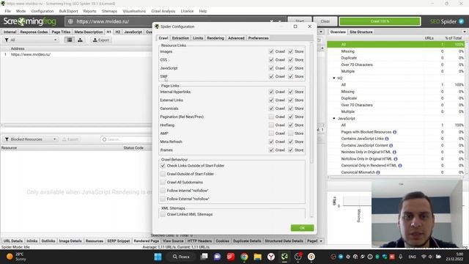Click the Crawl 100% progress bar
The width and height of the screenshot is (469, 264).
tap(380, 21)
